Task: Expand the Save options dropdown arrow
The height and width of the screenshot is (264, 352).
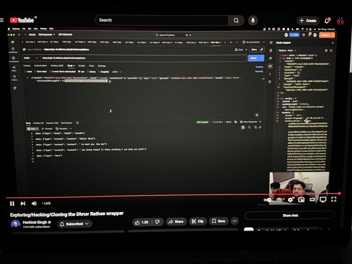Action: [x=246, y=50]
